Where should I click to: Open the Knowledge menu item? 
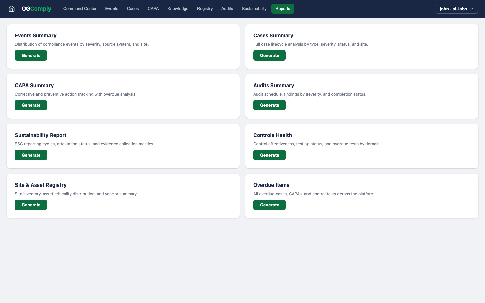[178, 9]
